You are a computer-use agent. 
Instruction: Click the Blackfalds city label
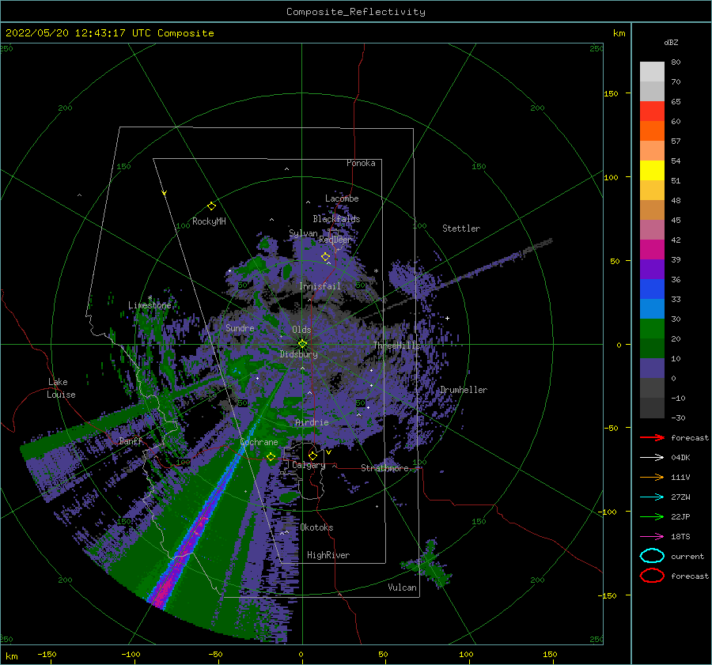(336, 219)
